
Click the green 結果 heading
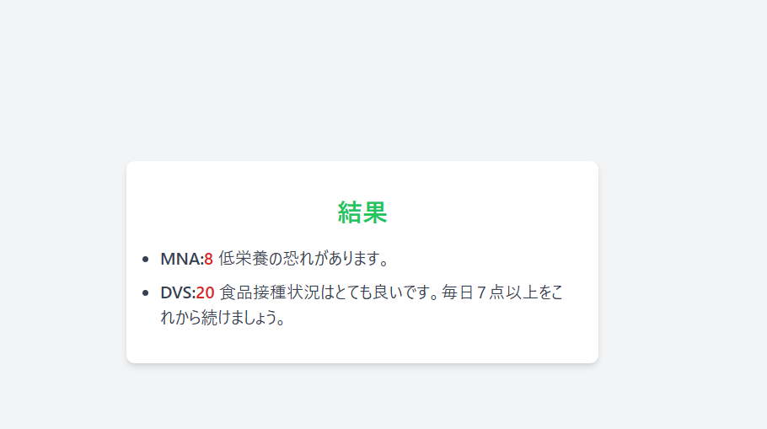(x=362, y=212)
